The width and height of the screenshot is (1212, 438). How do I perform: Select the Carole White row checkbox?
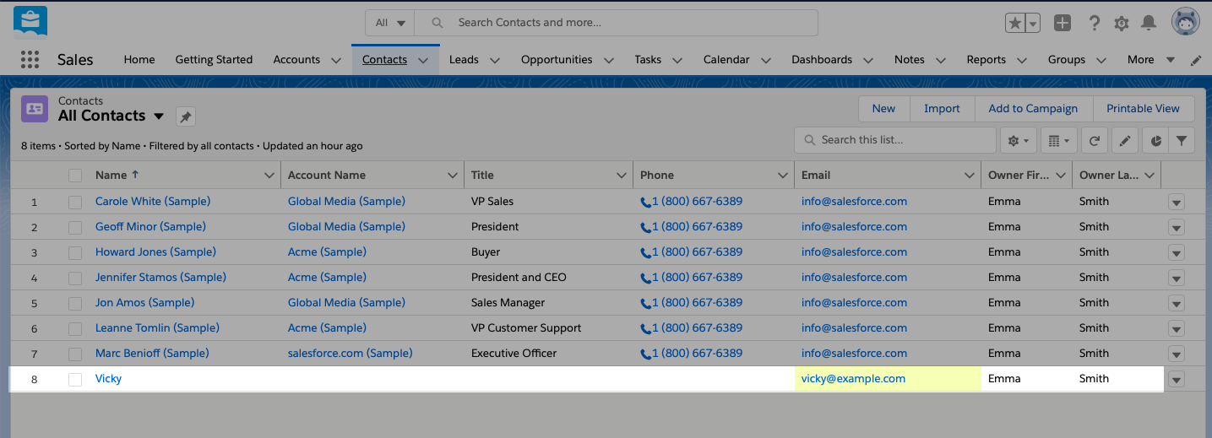(75, 202)
